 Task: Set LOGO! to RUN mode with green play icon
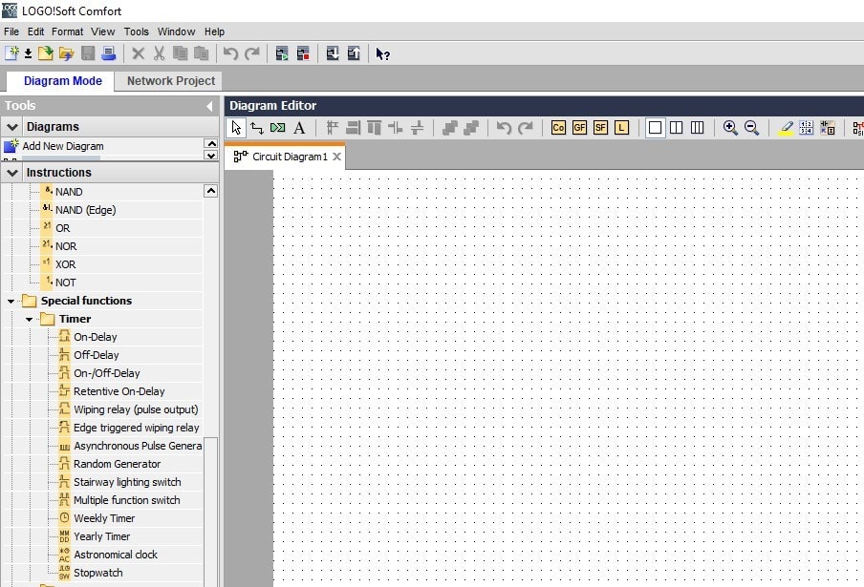pyautogui.click(x=282, y=53)
